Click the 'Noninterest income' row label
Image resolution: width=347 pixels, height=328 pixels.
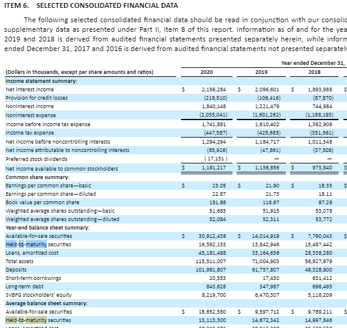point(29,106)
